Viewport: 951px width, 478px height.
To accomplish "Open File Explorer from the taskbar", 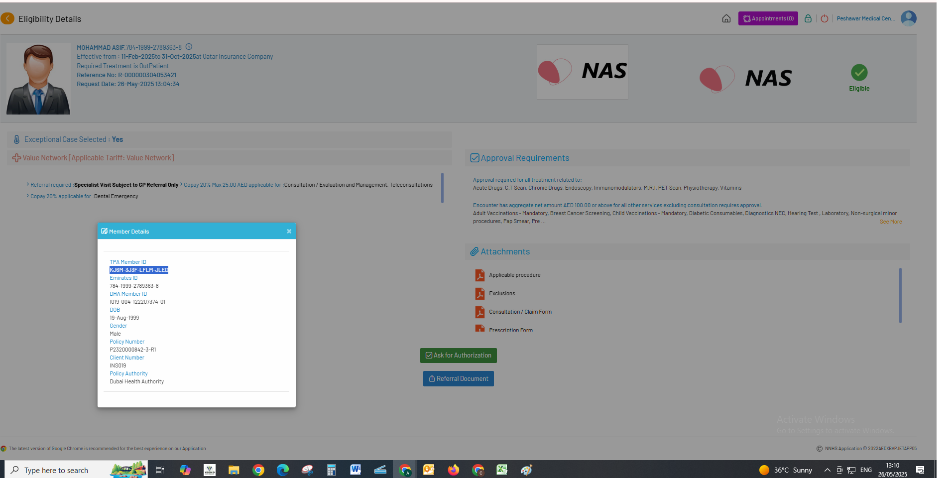I will pyautogui.click(x=234, y=470).
